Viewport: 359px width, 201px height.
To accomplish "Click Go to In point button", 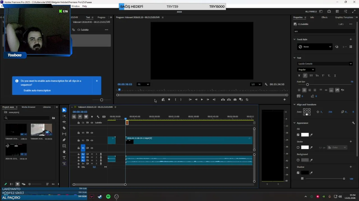I will (x=190, y=100).
